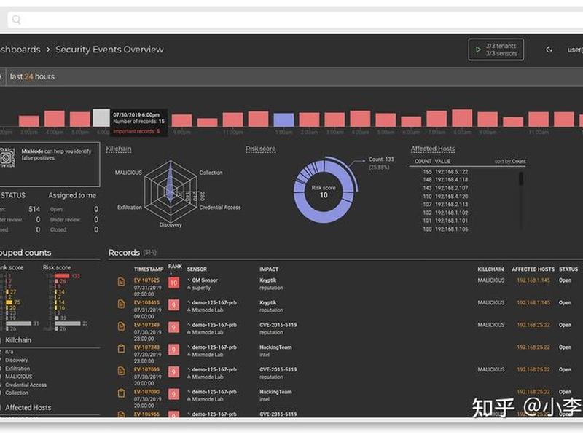Select the gray highlighted 6:00pm histogram bar

(101, 118)
